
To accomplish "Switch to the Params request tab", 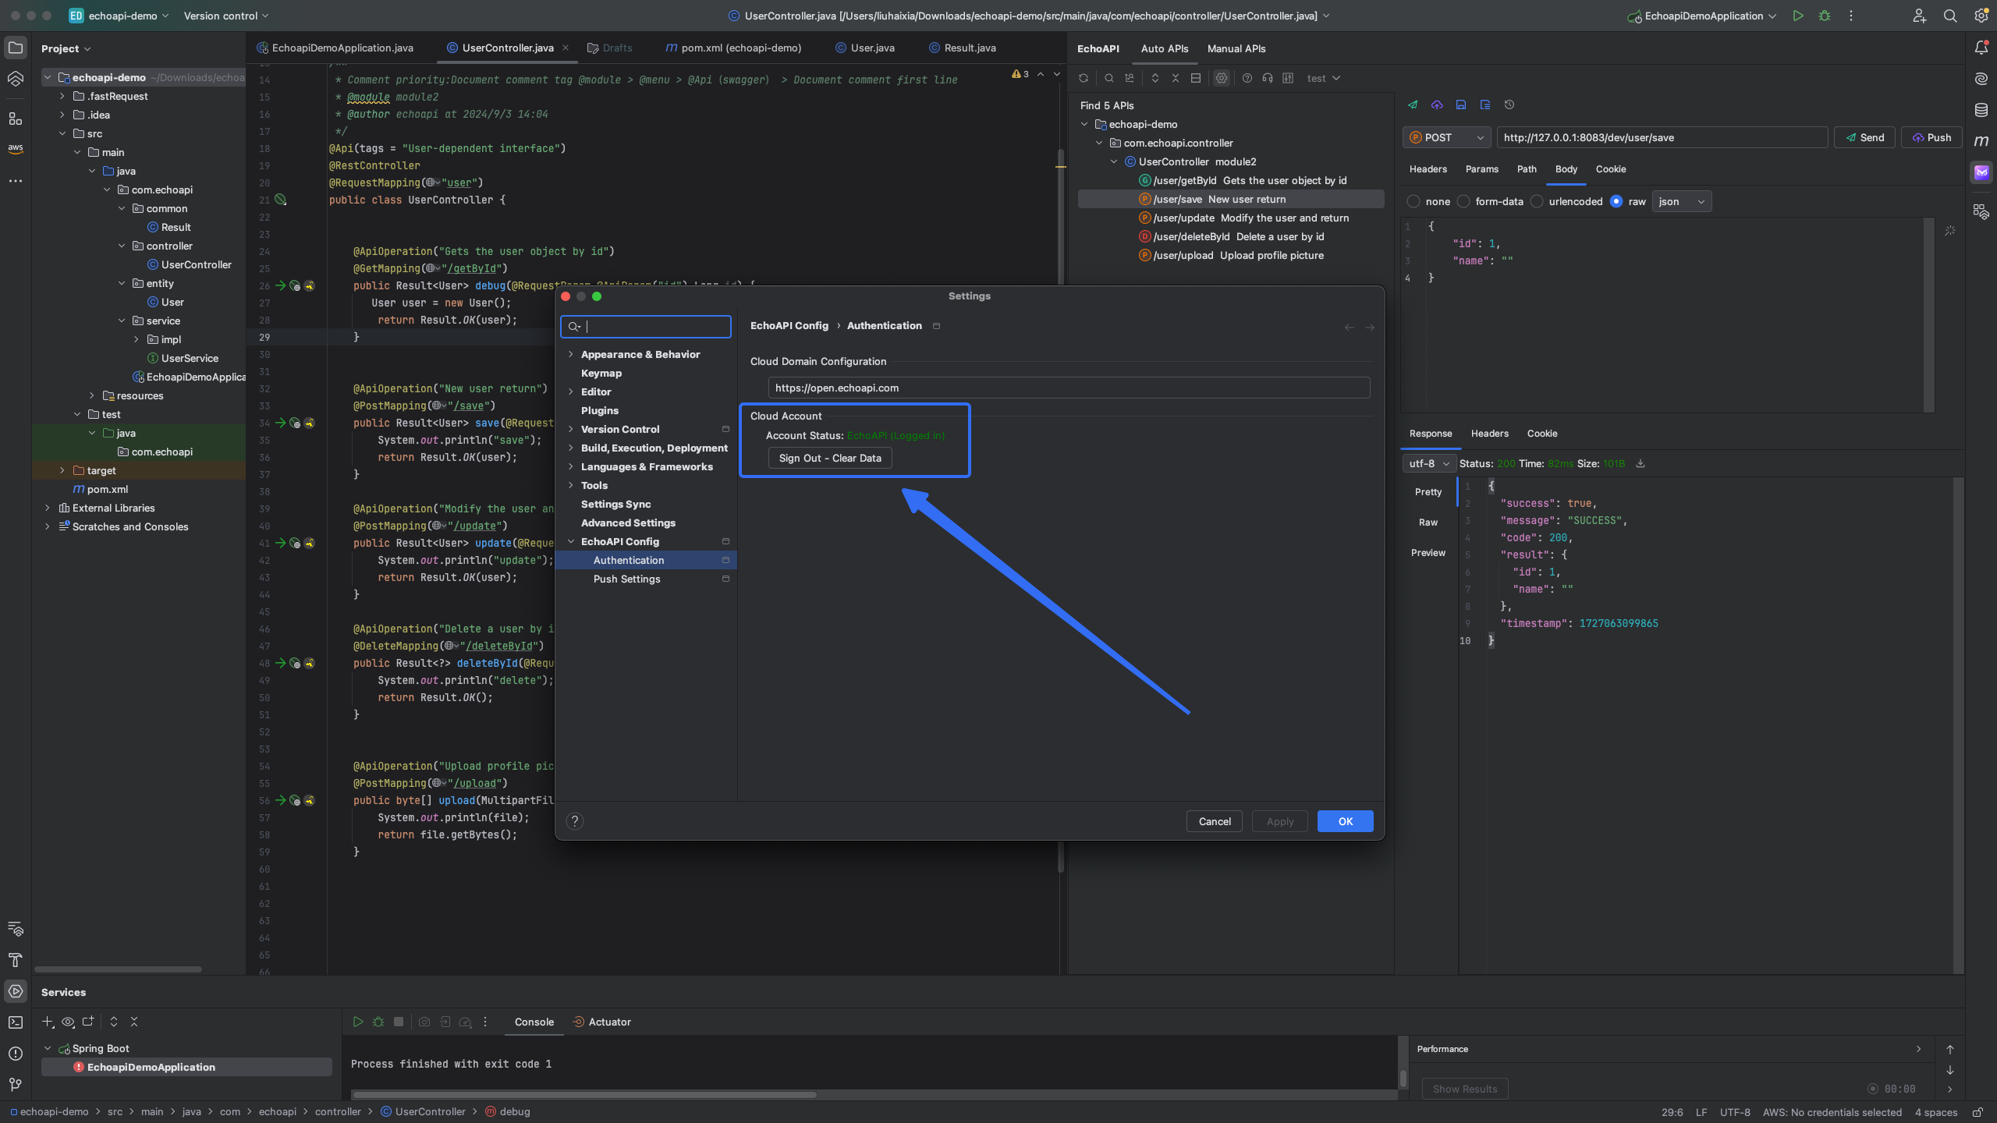I will (x=1481, y=169).
